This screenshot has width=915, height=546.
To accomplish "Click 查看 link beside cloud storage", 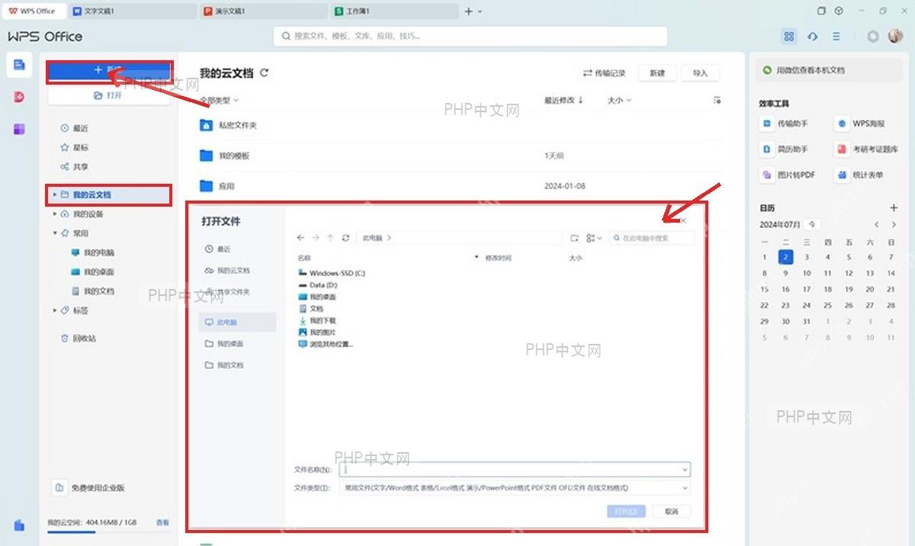I will pyautogui.click(x=162, y=522).
